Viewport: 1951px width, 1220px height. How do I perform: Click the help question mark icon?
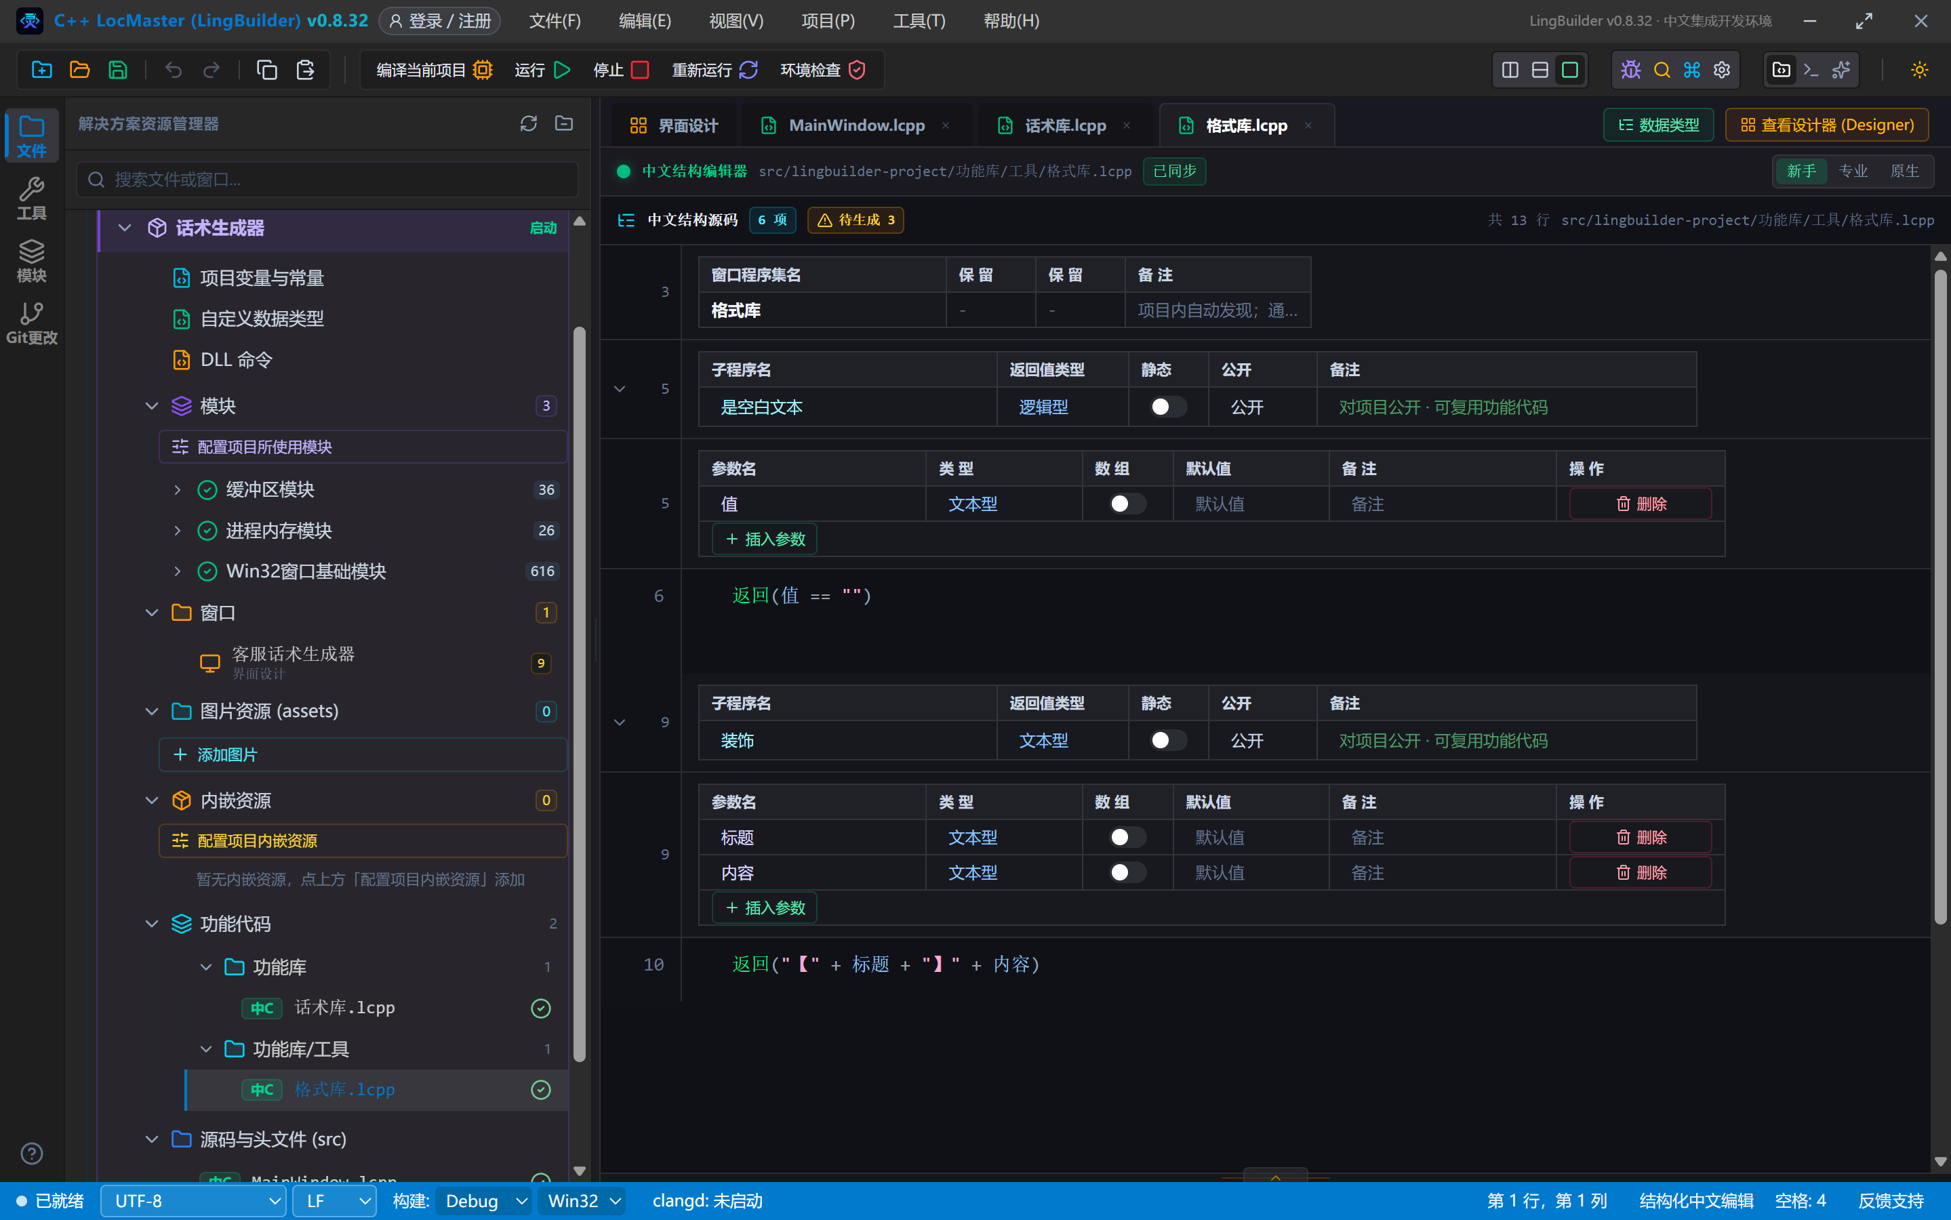pyautogui.click(x=31, y=1154)
